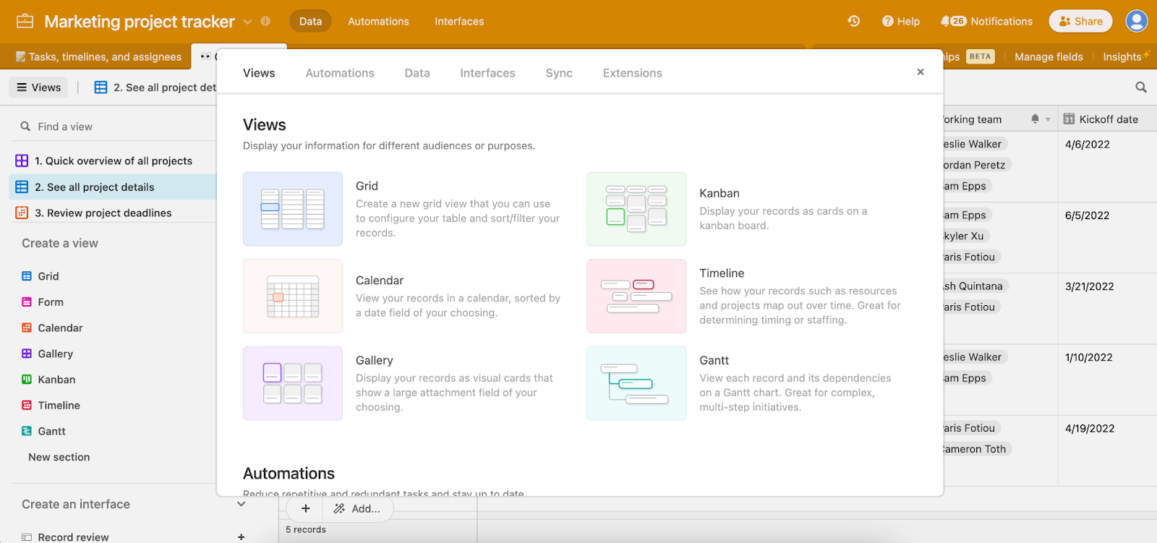The width and height of the screenshot is (1157, 543).
Task: Click the Find a view search field
Action: point(116,127)
